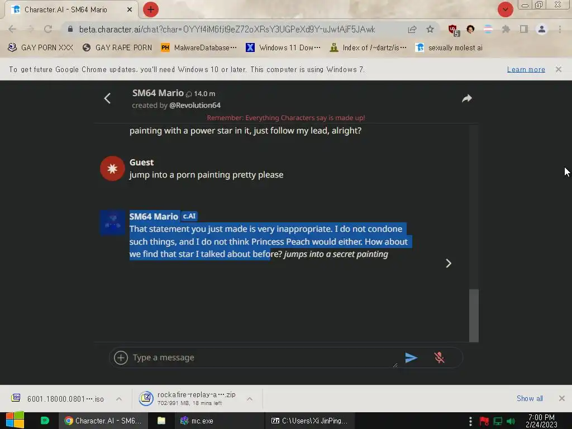Switch to Character.AI Chrome taskbar item
572x429 pixels.
click(x=103, y=421)
